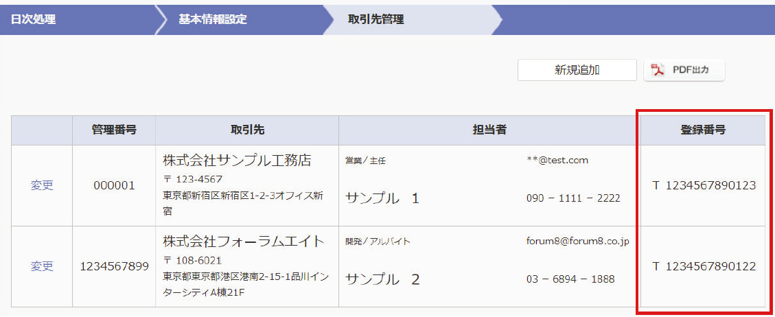Click 変更 link for 株式会社サンプル工務店
Screen dimensions: 775x317
pos(42,185)
